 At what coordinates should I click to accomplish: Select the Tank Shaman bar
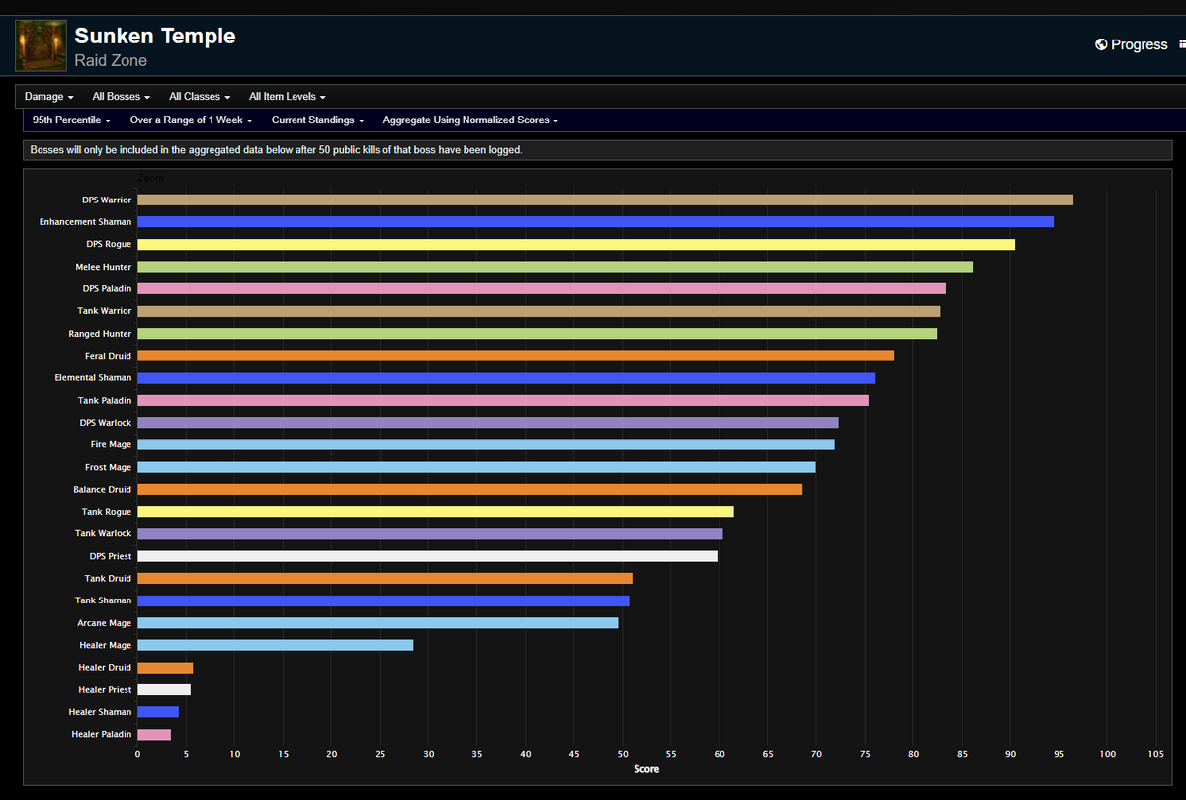point(383,600)
